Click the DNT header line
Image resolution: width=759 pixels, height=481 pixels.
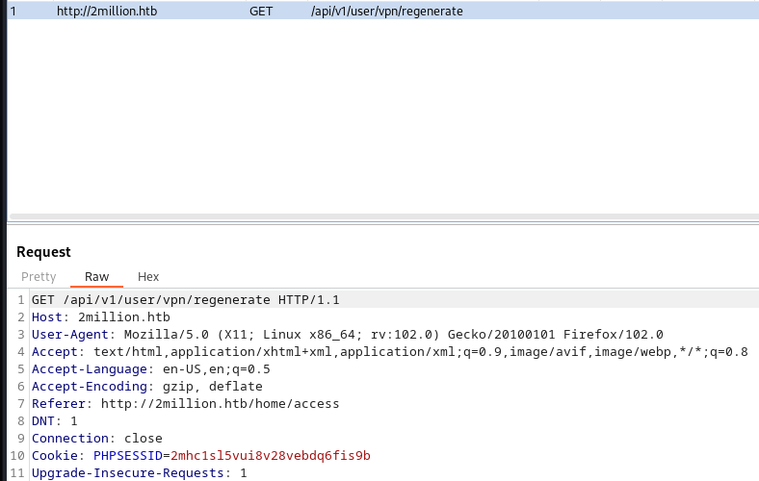54,421
